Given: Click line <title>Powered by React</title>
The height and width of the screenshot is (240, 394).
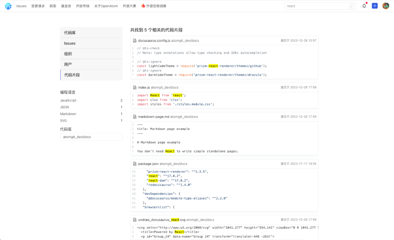Looking at the screenshot, I should 170,232.
